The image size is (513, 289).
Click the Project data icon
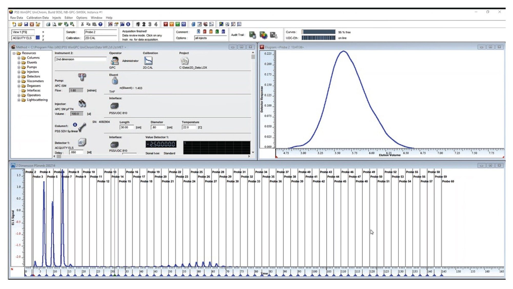point(184,61)
